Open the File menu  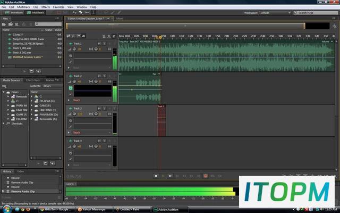(x=4, y=7)
